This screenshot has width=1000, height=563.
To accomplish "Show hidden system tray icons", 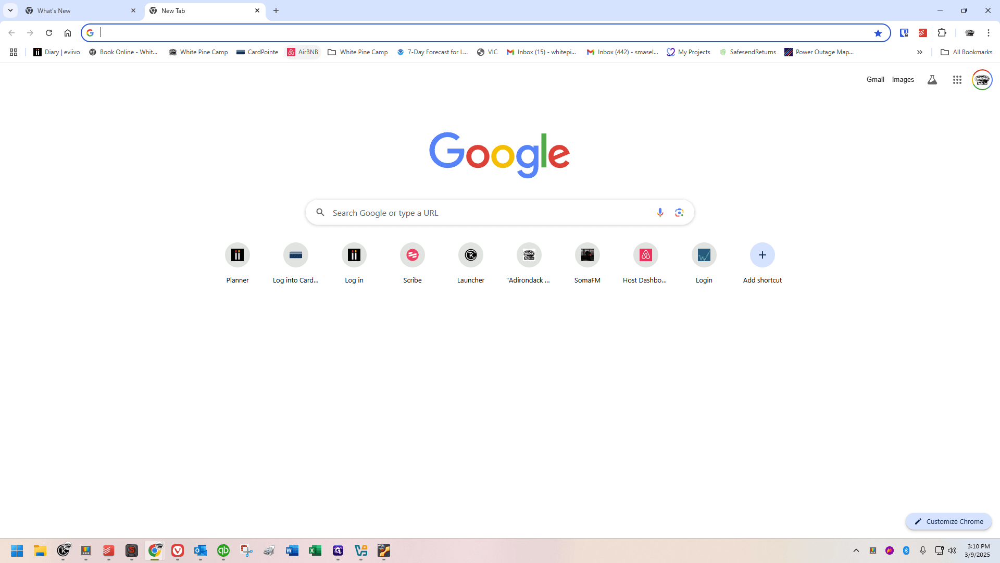I will coord(856,550).
